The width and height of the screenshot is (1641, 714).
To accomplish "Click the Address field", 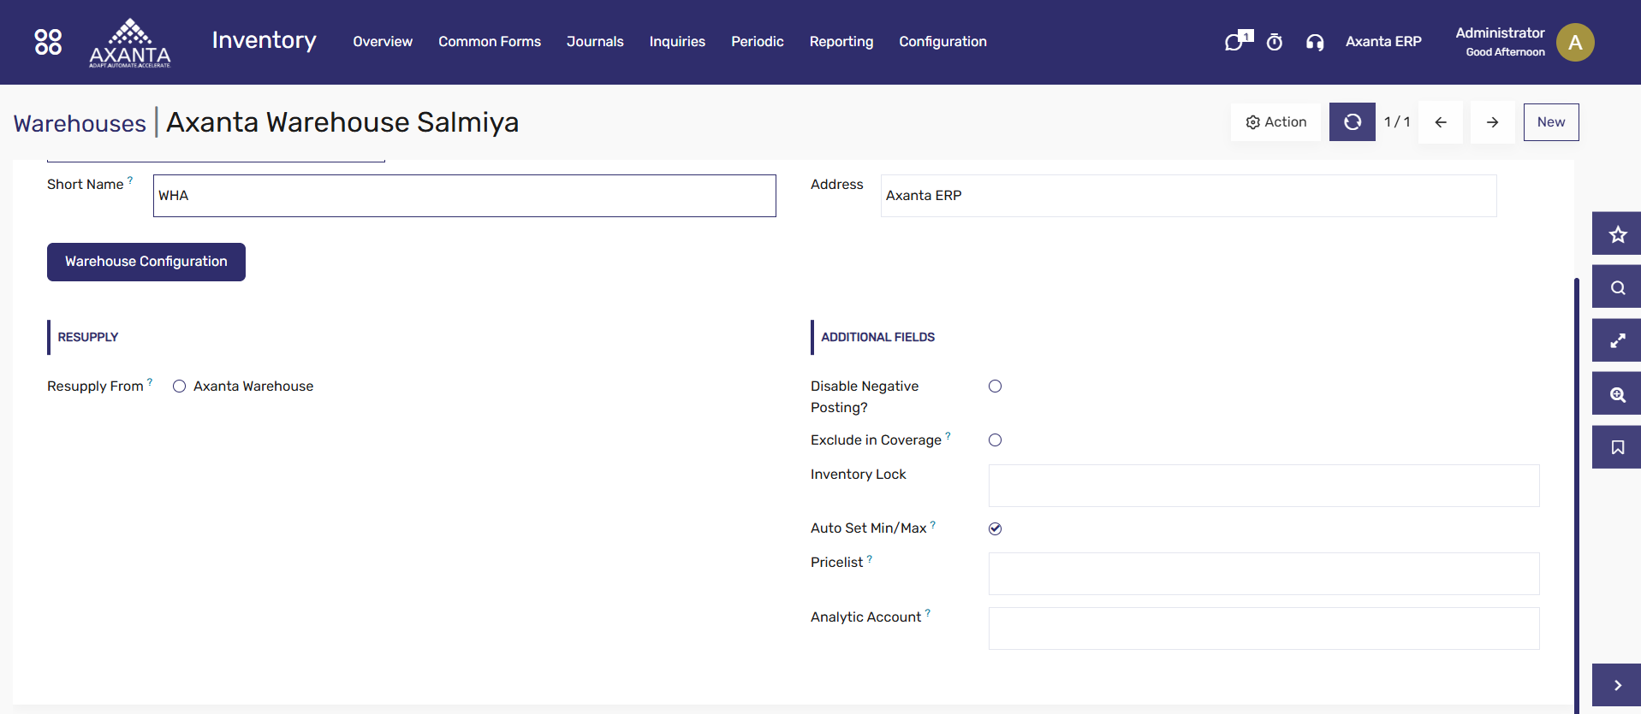I will (x=1188, y=196).
